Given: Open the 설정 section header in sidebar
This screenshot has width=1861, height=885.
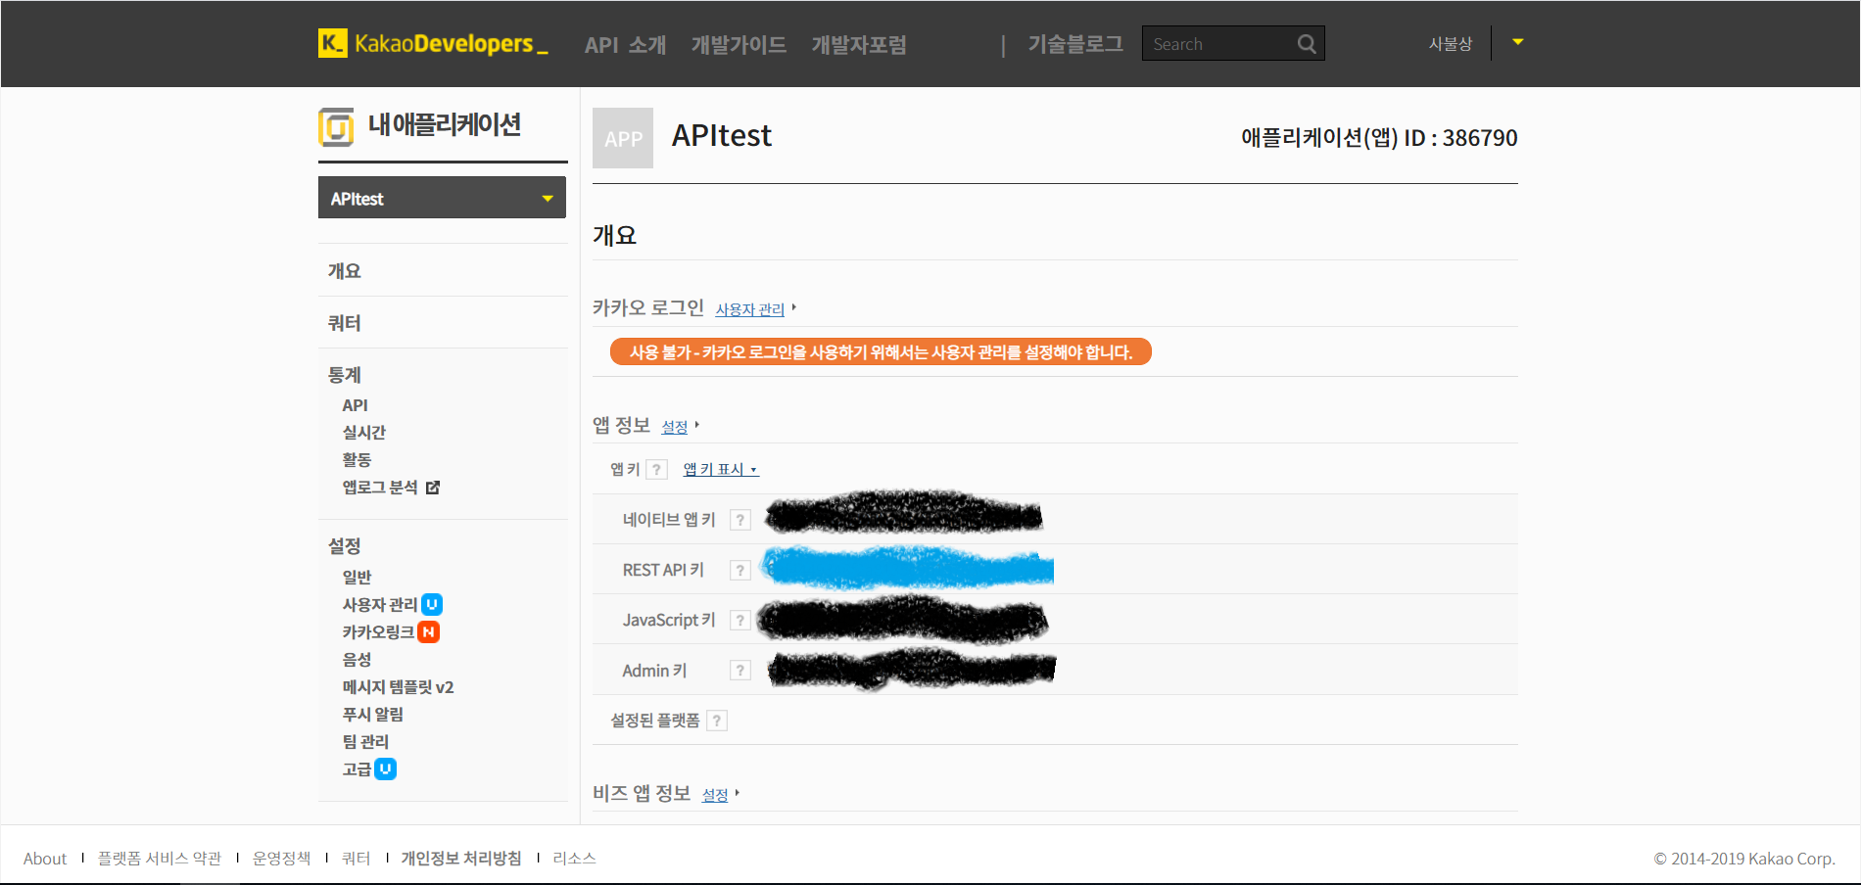Looking at the screenshot, I should (x=344, y=545).
